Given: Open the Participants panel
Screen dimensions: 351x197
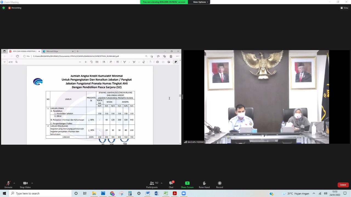Looking at the screenshot, I should point(152,183).
